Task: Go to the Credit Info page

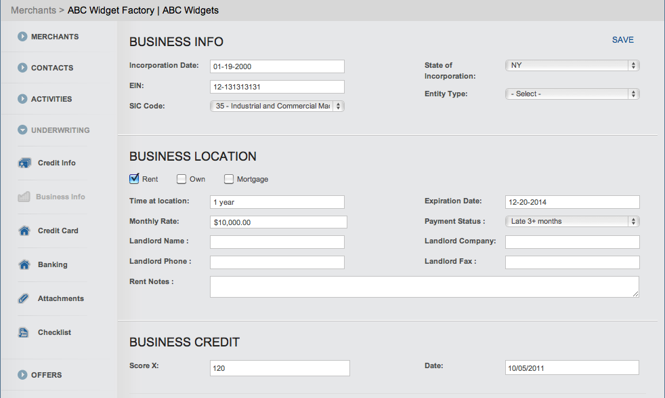Action: 57,163
